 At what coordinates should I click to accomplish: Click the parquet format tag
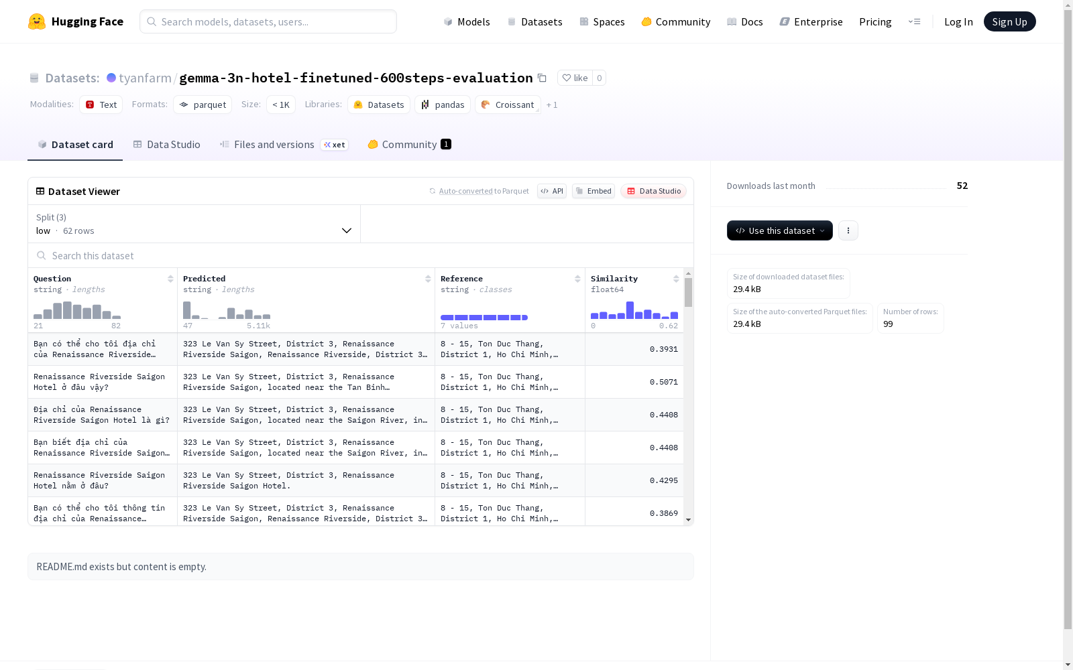203,105
